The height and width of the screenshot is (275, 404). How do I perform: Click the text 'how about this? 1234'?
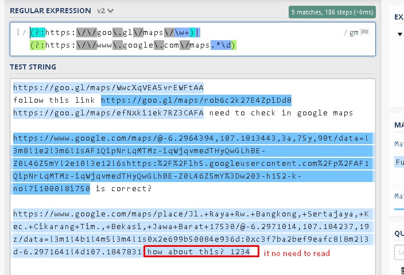pos(199,252)
